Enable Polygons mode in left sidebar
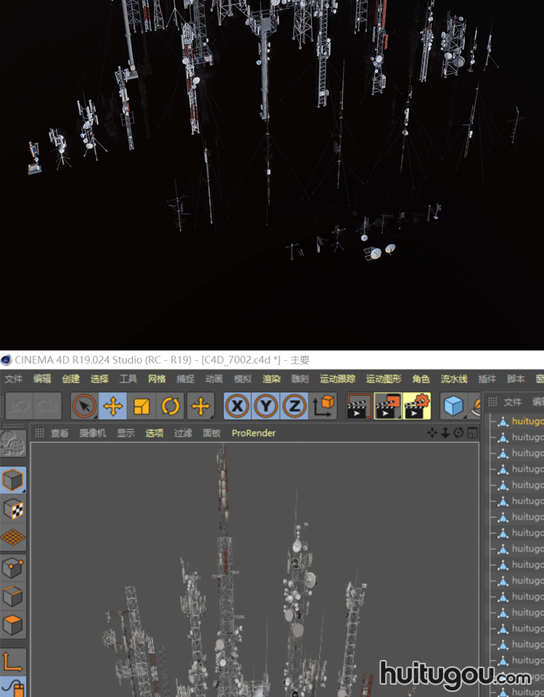Screen dimensions: 544x697 coord(13,624)
